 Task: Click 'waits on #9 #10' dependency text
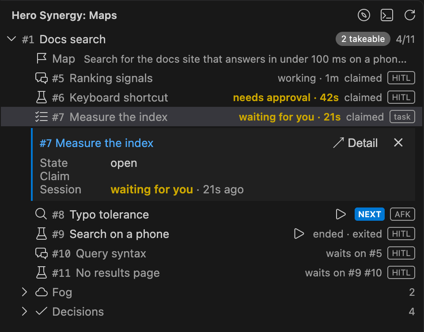click(343, 273)
